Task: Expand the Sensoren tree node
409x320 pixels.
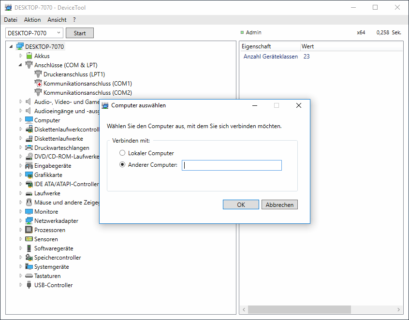Action: point(20,239)
